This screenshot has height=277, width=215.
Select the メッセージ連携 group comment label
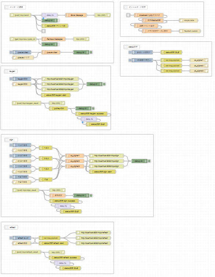[x=15, y=7]
